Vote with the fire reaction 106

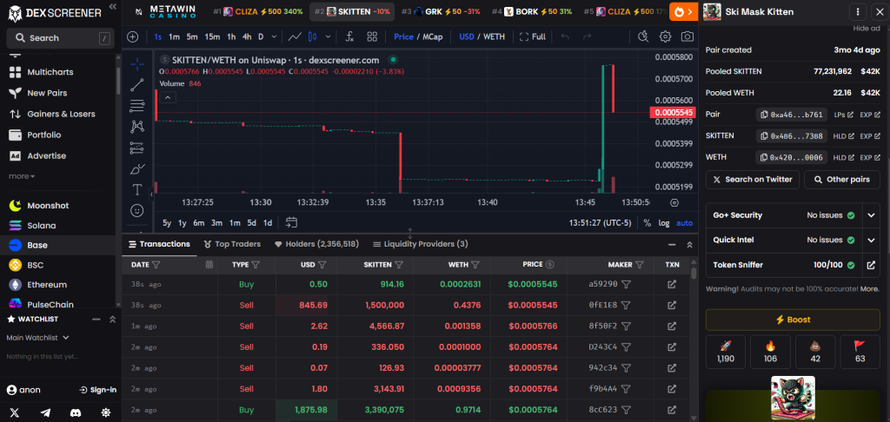point(770,352)
